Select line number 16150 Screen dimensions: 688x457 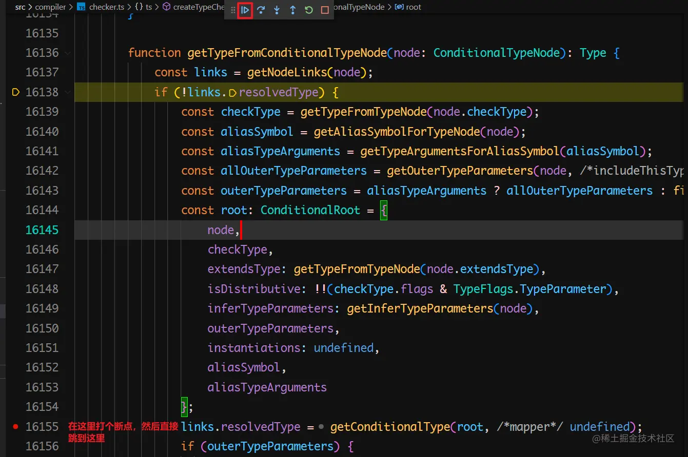[42, 328]
